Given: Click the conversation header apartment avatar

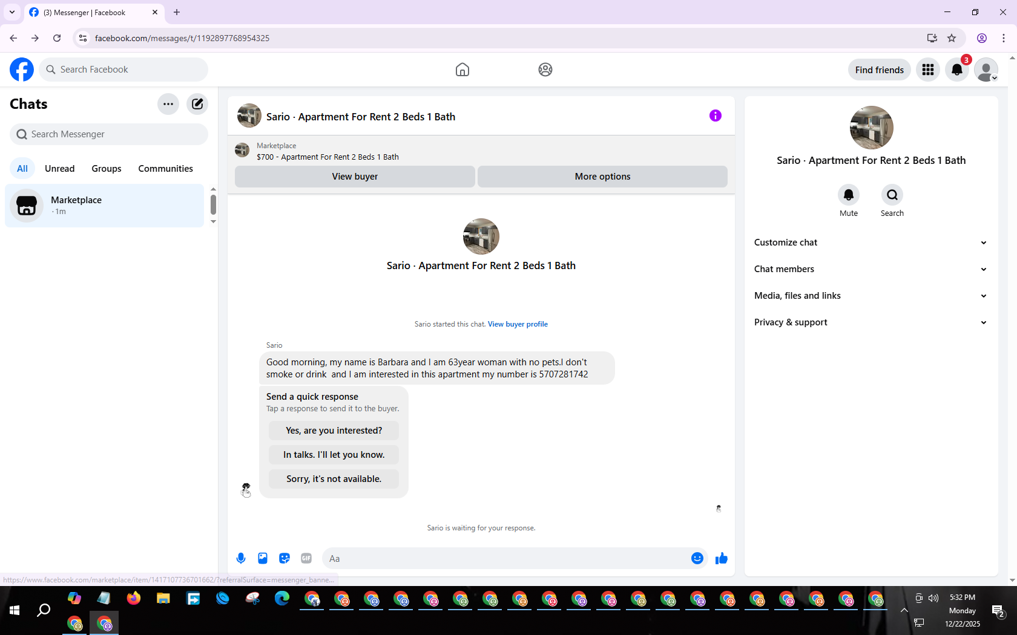Looking at the screenshot, I should tap(249, 116).
